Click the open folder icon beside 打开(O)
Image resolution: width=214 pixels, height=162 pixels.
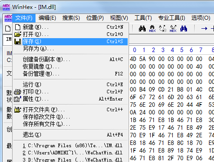(18, 34)
